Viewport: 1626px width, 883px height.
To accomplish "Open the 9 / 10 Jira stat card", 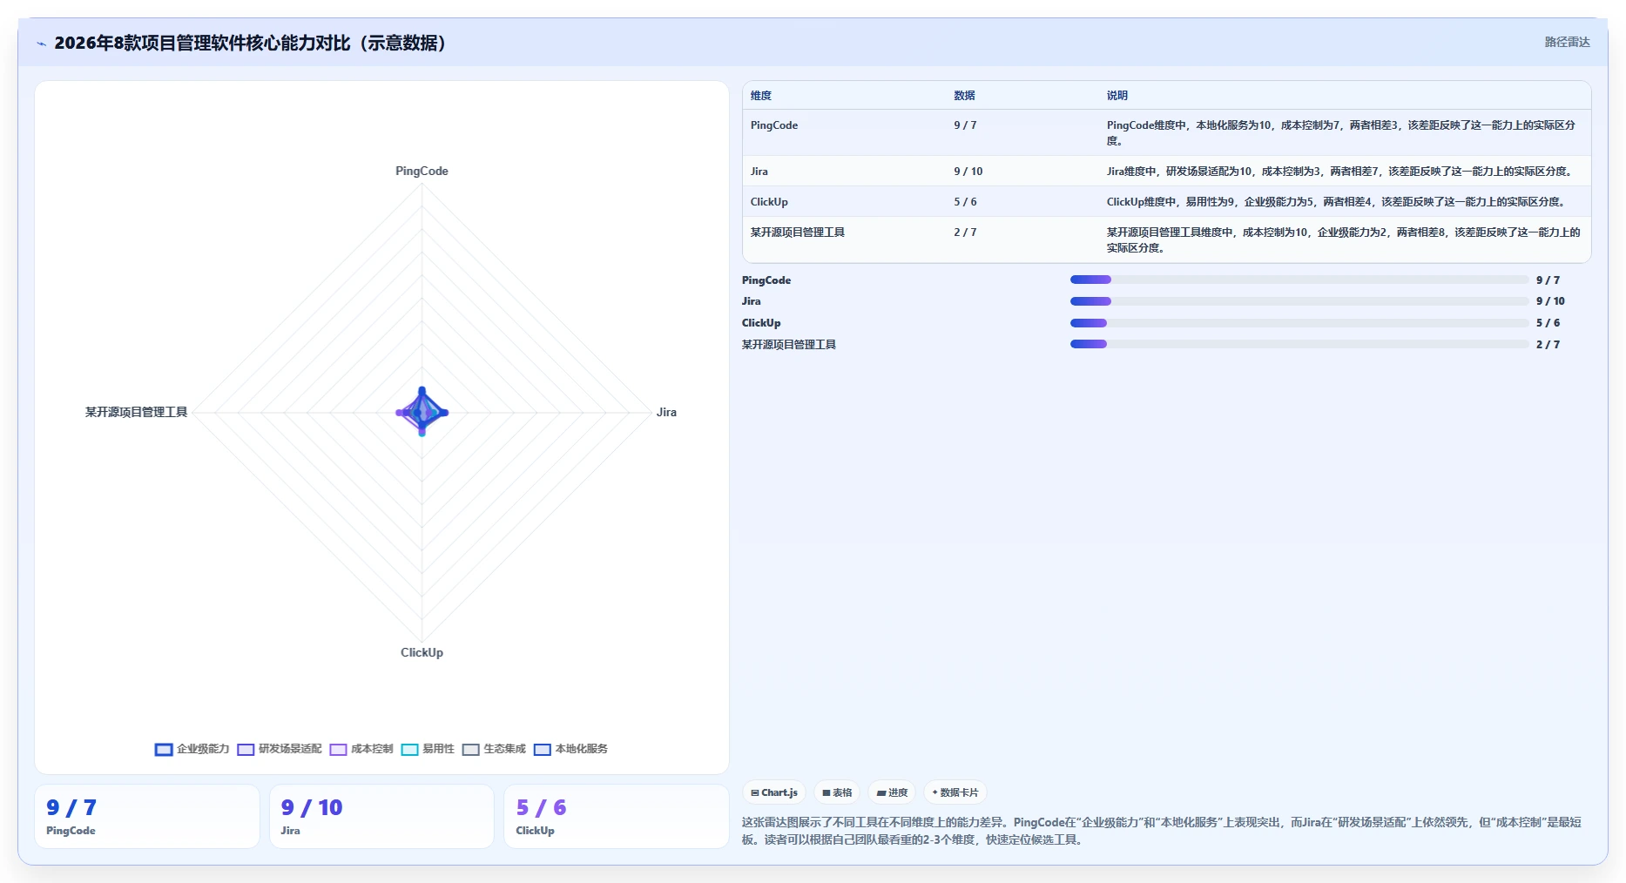I will click(381, 817).
